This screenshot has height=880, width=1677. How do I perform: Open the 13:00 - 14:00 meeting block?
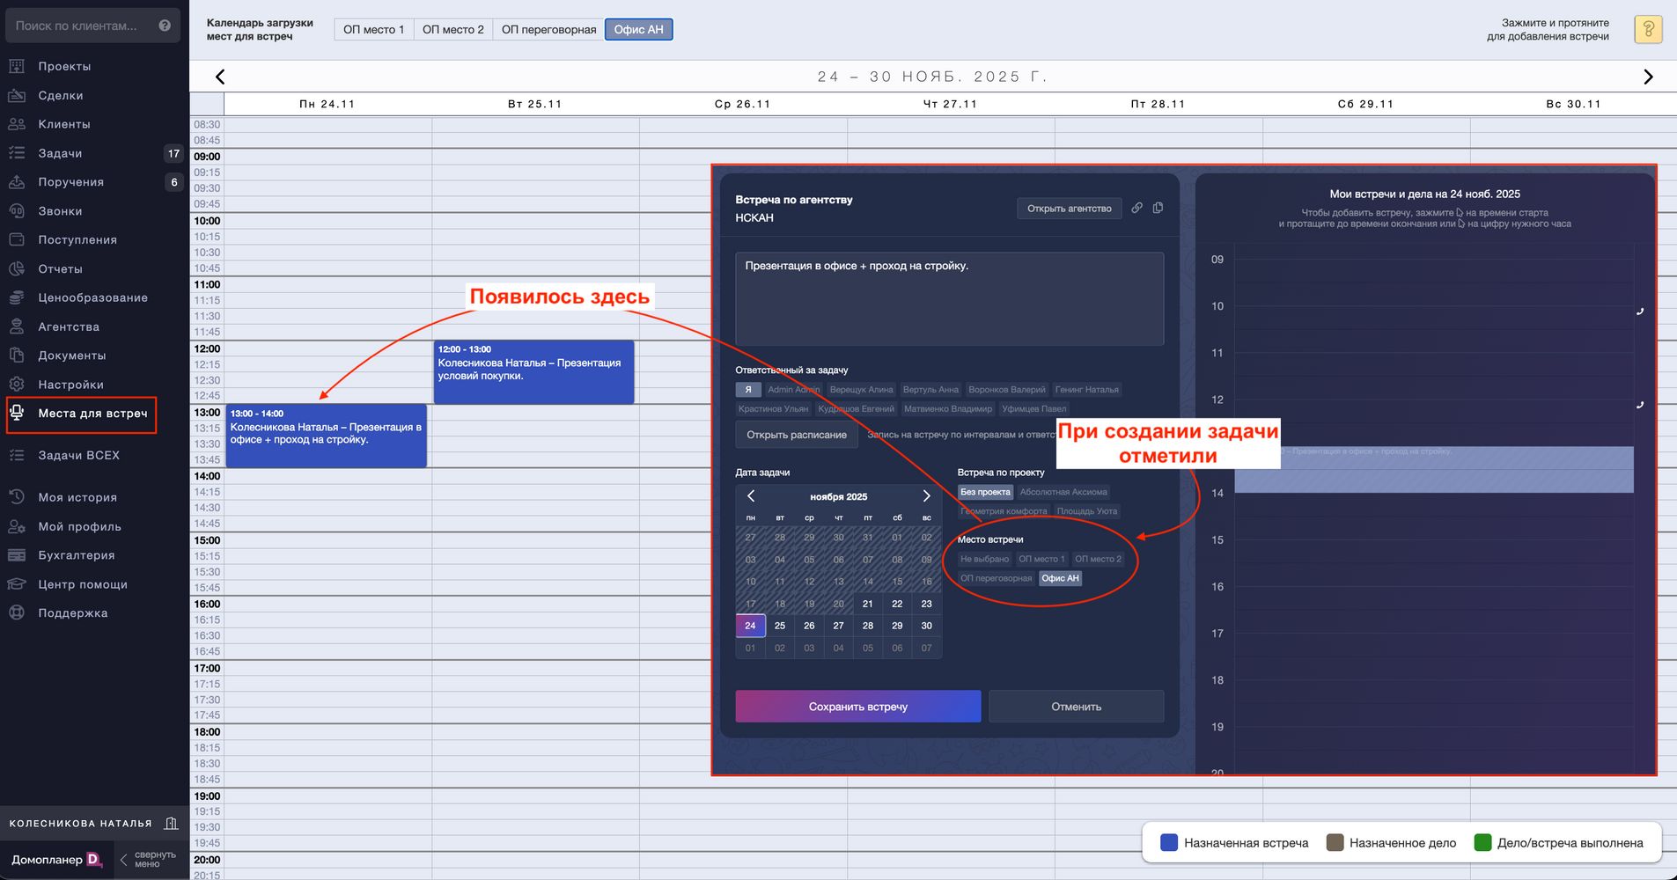(327, 436)
